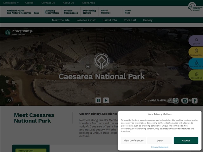Skip to previous video track

tap(88, 66)
